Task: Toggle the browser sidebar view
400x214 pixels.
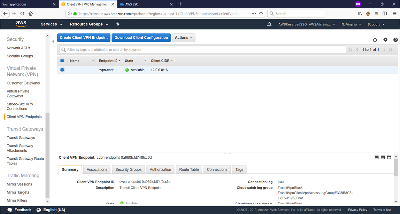Action: click(x=385, y=14)
